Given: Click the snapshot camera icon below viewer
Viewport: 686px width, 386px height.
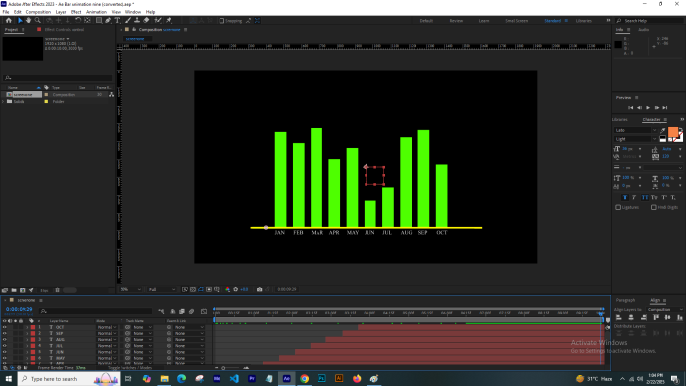Looking at the screenshot, I should (x=259, y=289).
